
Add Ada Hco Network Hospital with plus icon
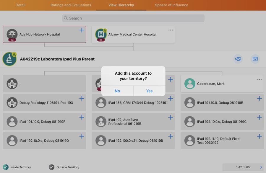(82, 30)
